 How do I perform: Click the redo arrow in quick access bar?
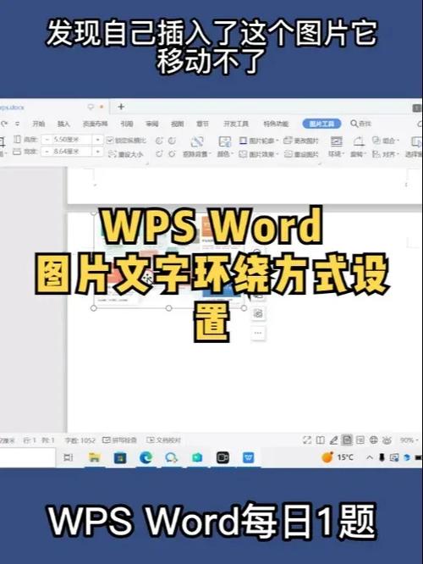(4, 124)
